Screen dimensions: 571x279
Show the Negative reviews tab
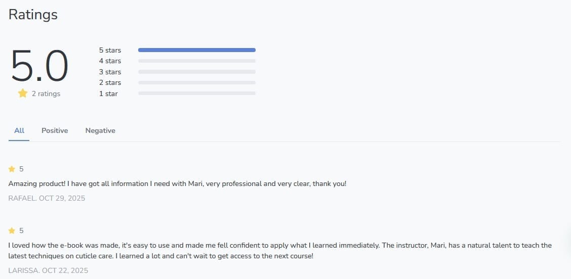pyautogui.click(x=100, y=130)
